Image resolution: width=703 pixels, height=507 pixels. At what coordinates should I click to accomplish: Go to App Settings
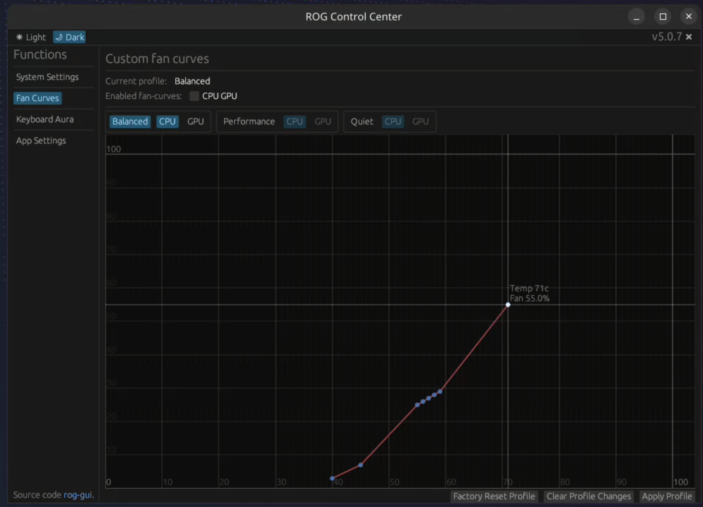pyautogui.click(x=41, y=141)
